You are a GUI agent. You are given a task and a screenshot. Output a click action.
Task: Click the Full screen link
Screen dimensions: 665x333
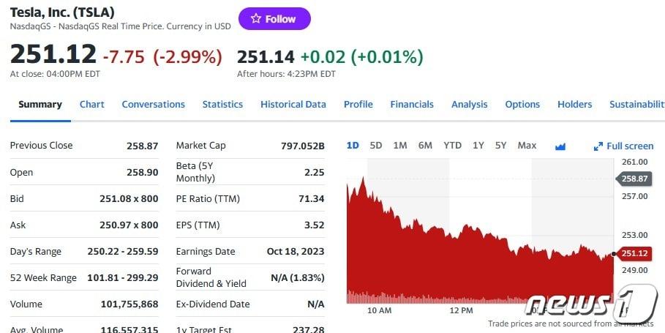[630, 146]
